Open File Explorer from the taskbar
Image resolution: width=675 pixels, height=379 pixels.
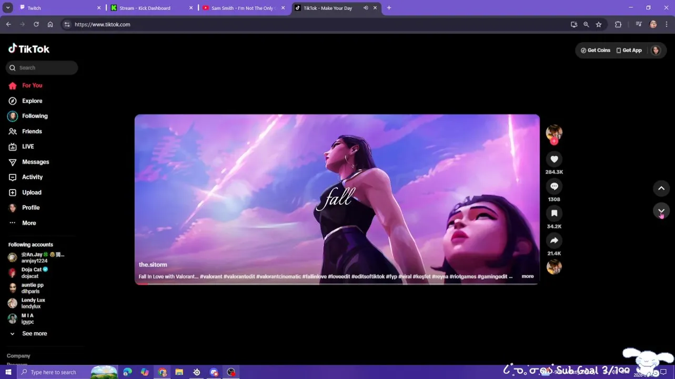[179, 372]
